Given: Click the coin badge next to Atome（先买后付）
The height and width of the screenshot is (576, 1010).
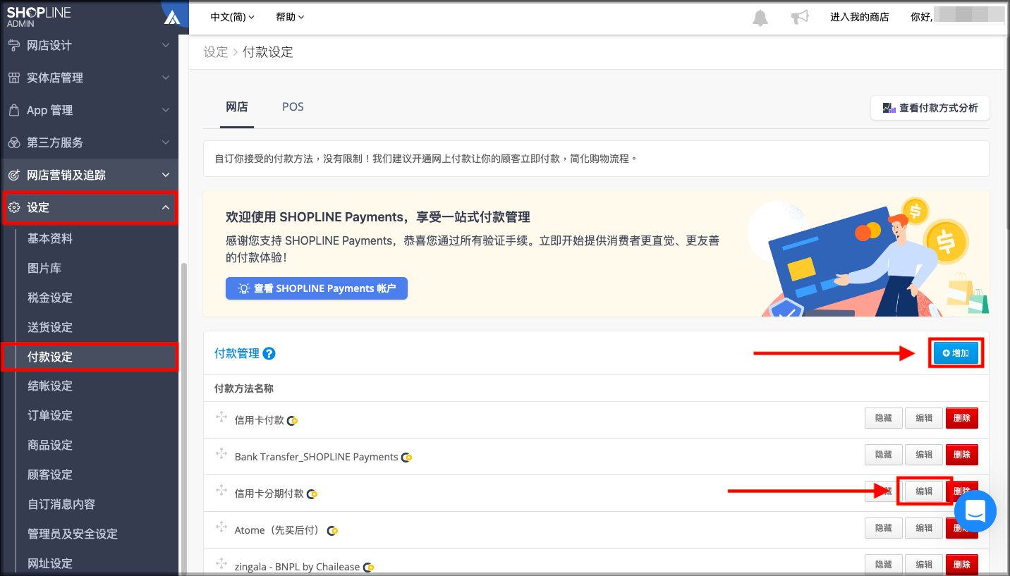Looking at the screenshot, I should [332, 531].
